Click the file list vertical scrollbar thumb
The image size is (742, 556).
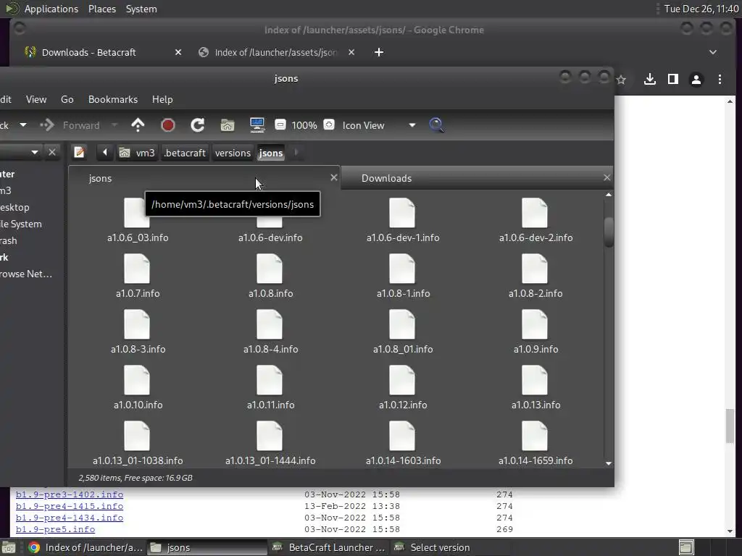(x=609, y=232)
